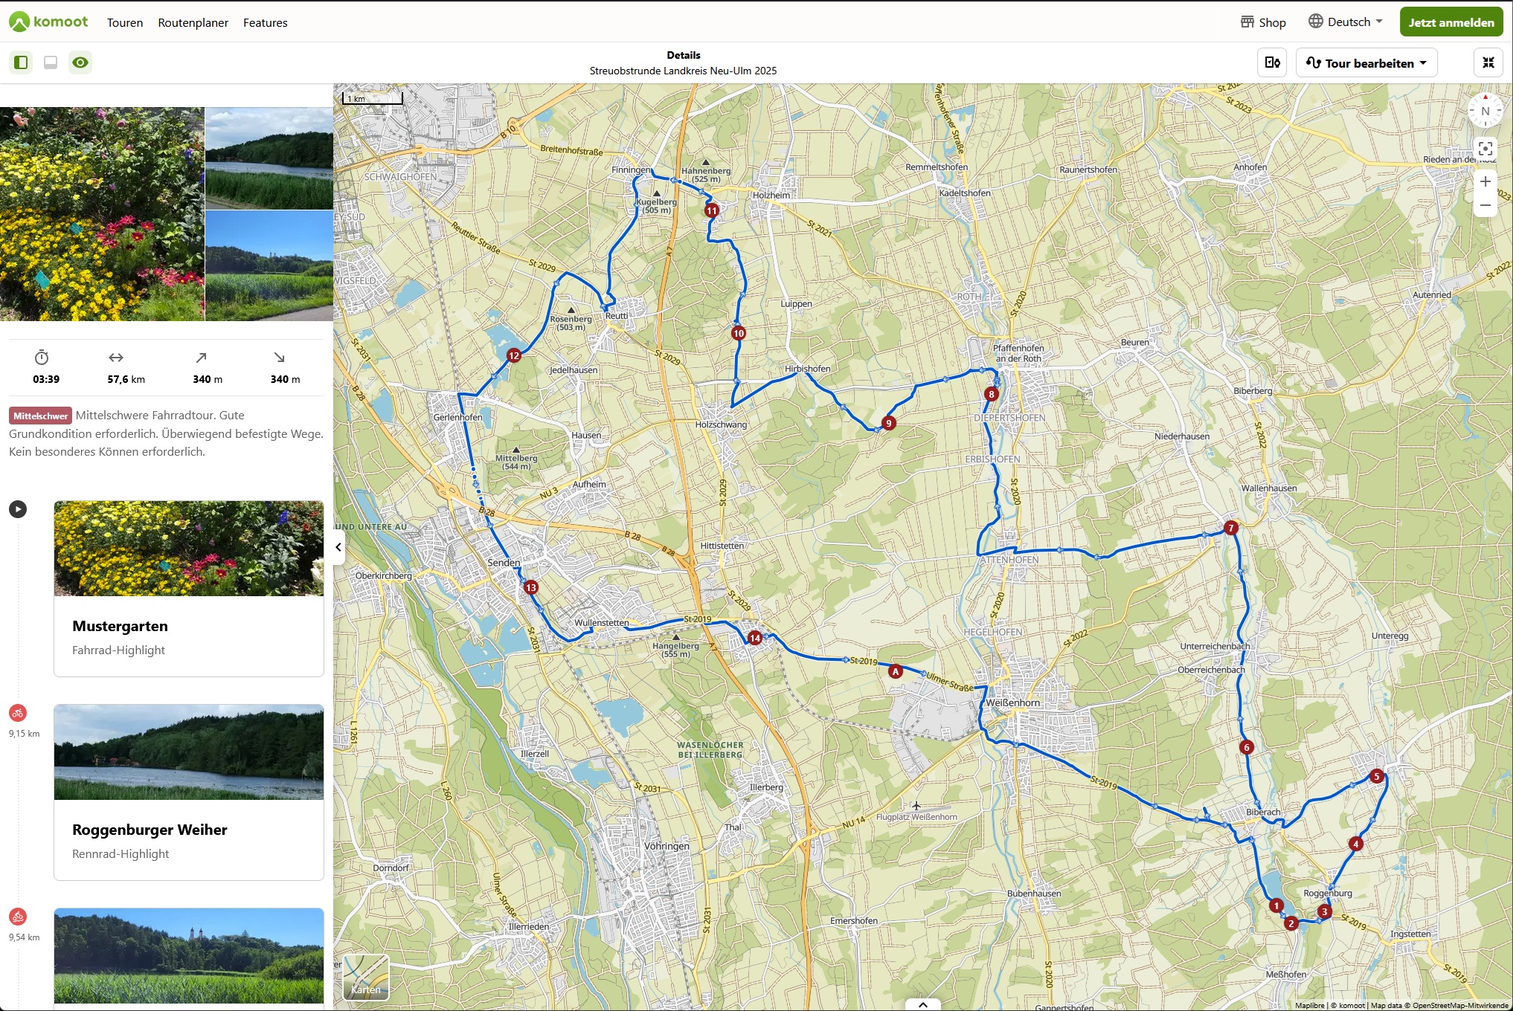Expand the bottom elevation panel chevron
This screenshot has height=1011, width=1513.
[x=923, y=1004]
